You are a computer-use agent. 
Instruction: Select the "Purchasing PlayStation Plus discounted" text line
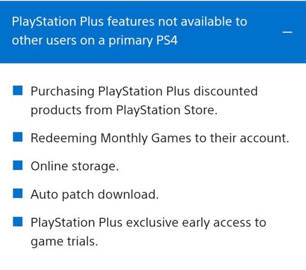click(144, 92)
